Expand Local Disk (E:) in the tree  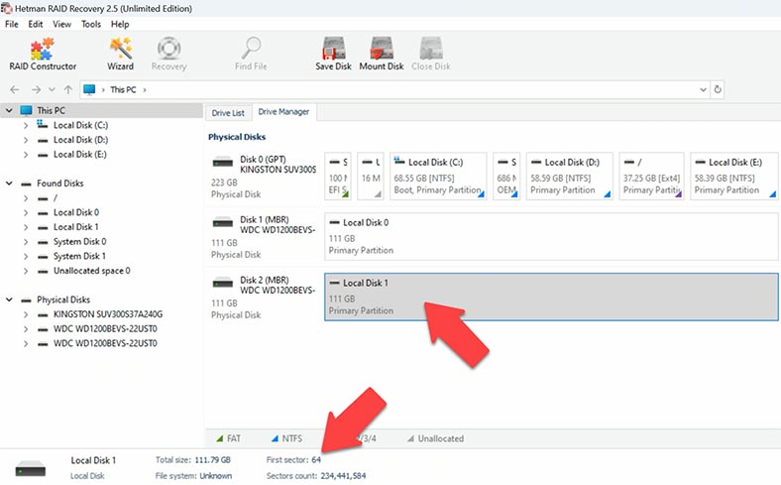point(26,155)
